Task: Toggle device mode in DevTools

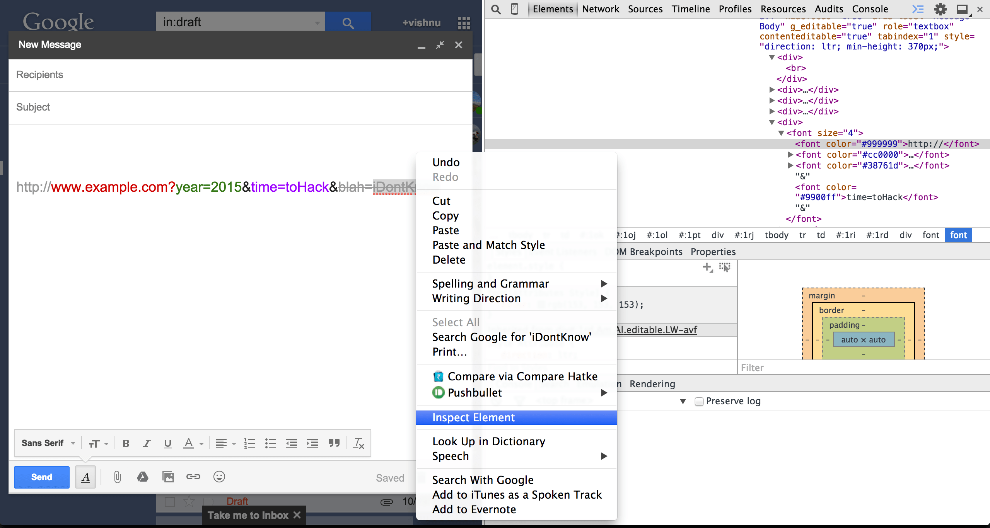Action: pos(515,9)
